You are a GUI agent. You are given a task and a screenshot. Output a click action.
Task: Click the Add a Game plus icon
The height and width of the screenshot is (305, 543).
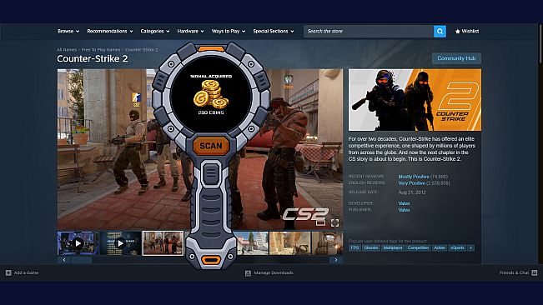point(8,272)
